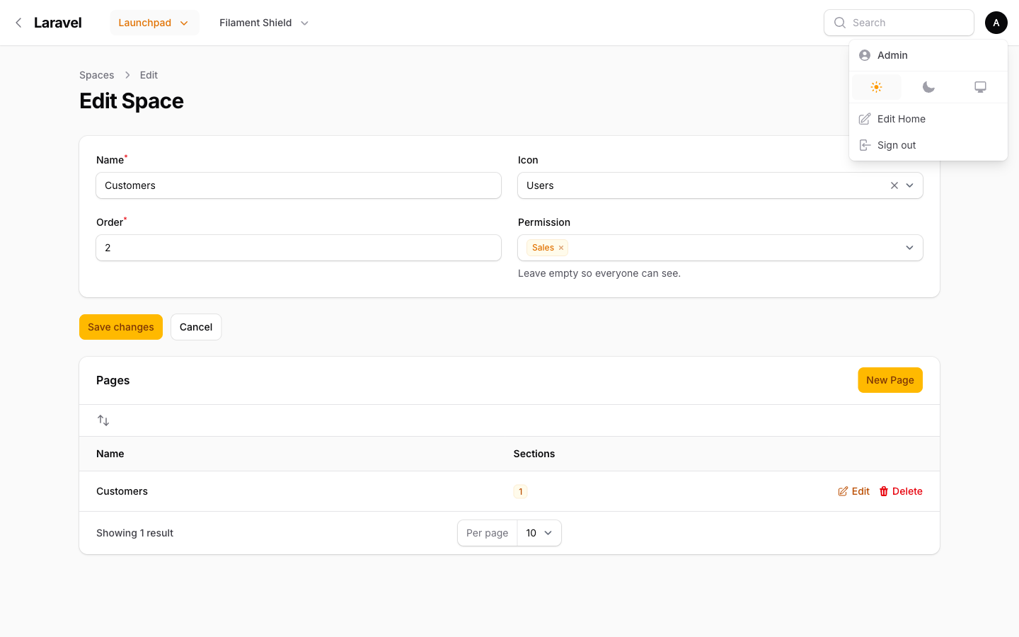Expand the Launchpad dropdown

coord(154,23)
